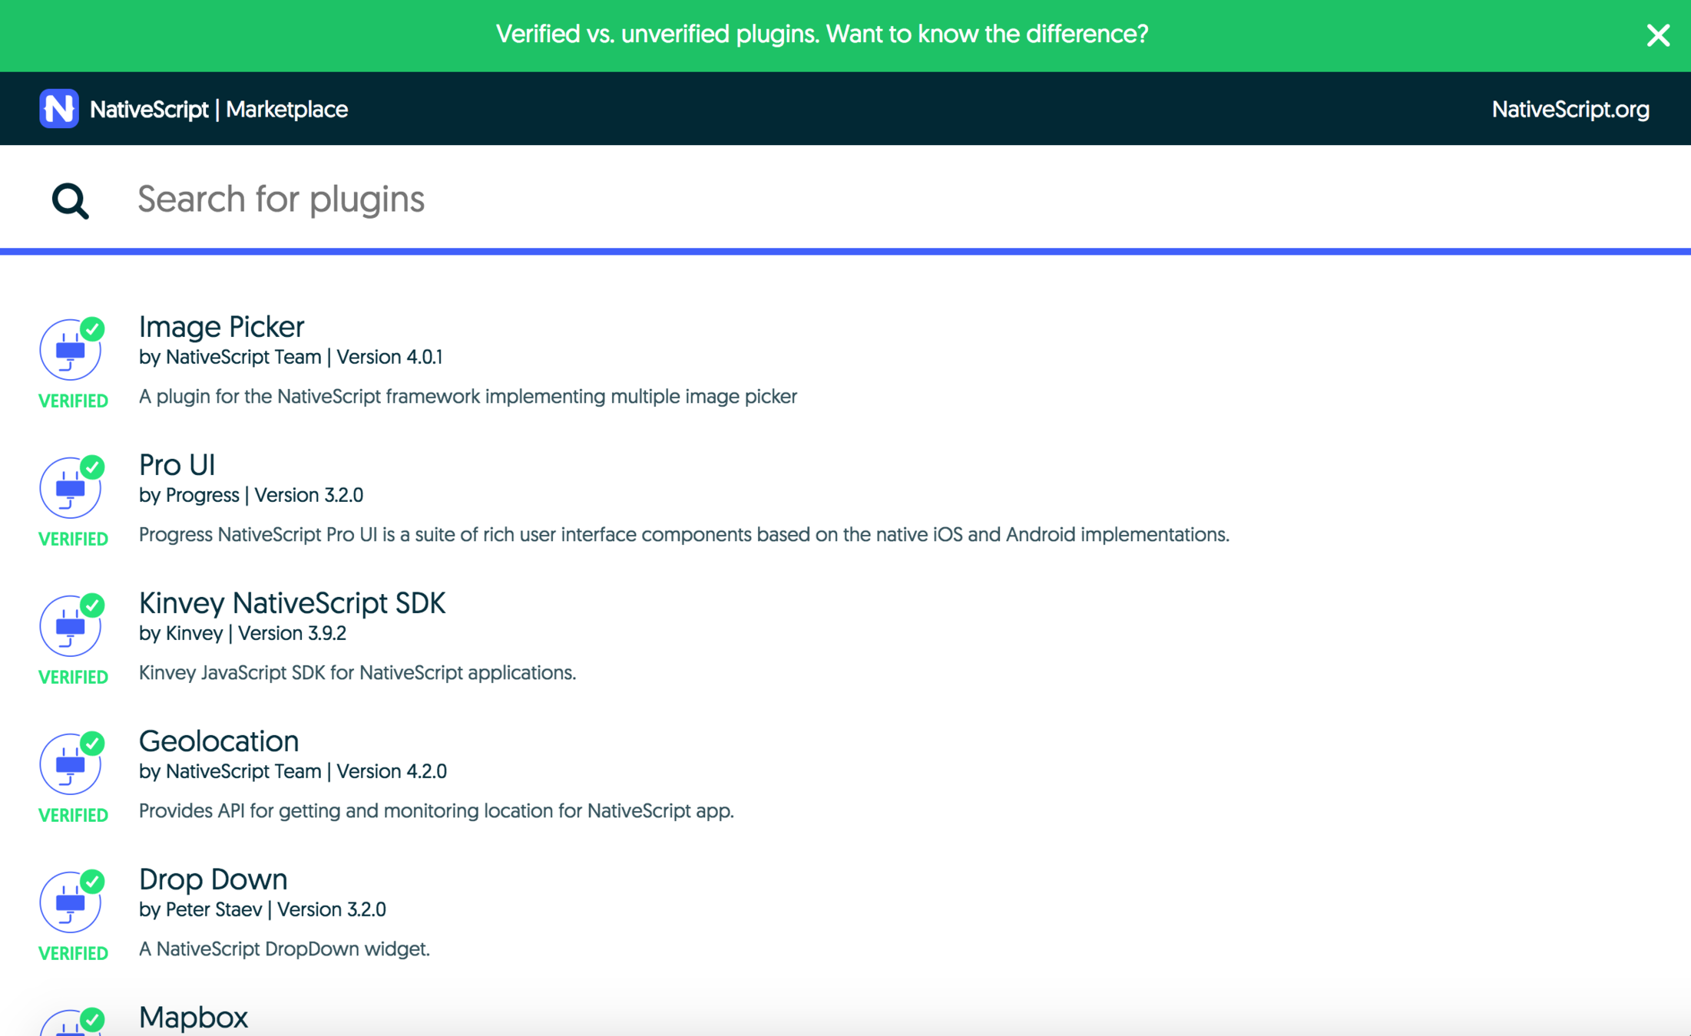Dismiss the green verified plugins banner

pos(1657,35)
